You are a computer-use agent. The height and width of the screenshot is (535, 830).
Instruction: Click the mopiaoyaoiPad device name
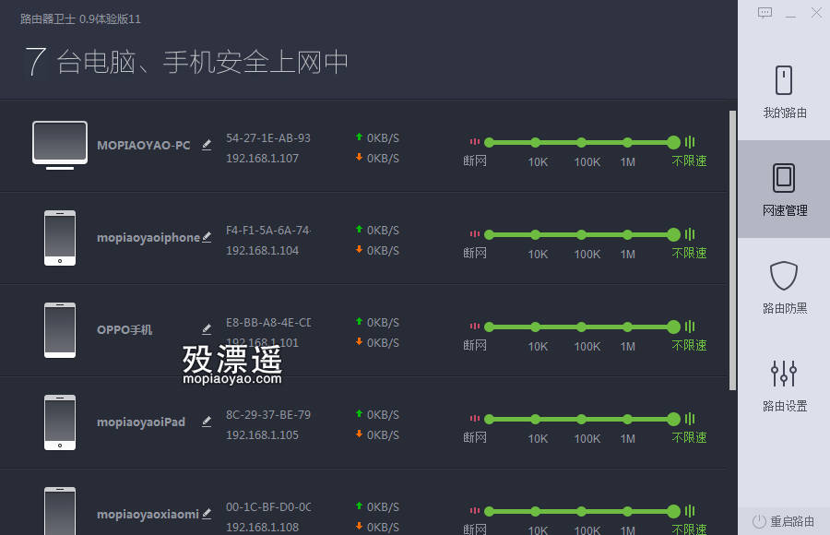[141, 422]
